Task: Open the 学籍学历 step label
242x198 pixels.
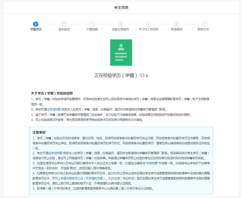Action: coord(36,29)
